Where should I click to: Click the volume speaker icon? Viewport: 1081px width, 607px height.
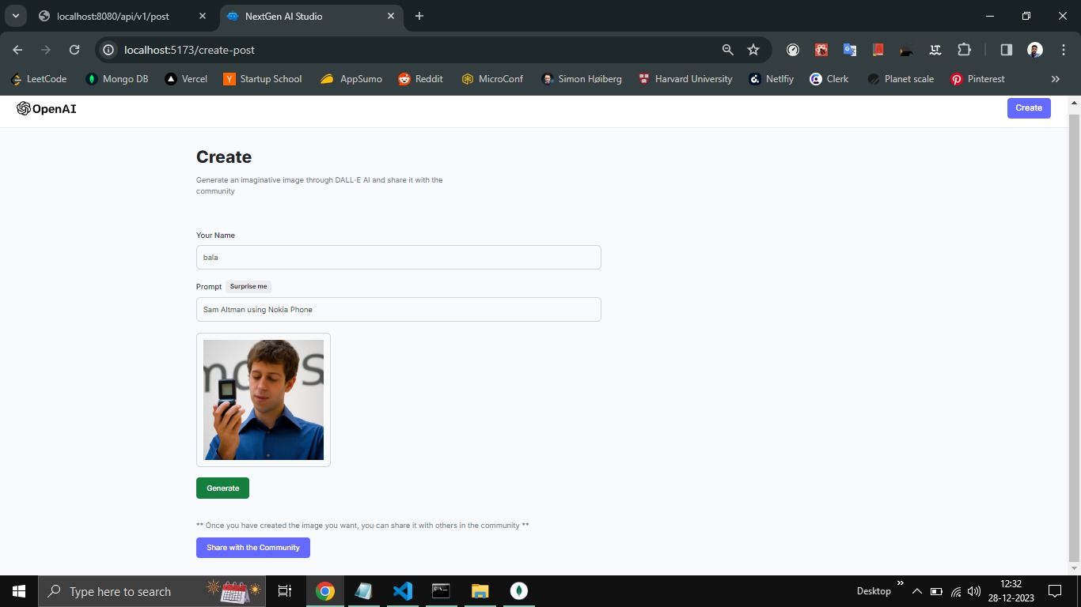974,591
